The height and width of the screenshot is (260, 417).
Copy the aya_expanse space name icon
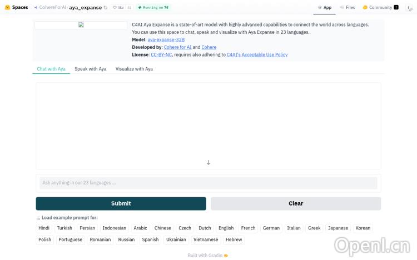106,8
